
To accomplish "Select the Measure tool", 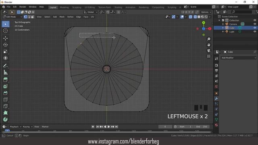I will 5,72.
